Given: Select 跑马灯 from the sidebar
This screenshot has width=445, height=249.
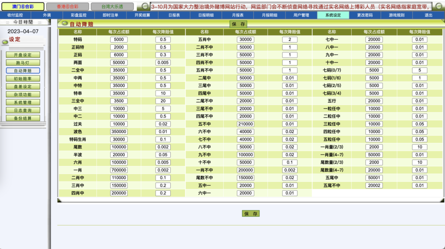Looking at the screenshot, I should tap(23, 63).
